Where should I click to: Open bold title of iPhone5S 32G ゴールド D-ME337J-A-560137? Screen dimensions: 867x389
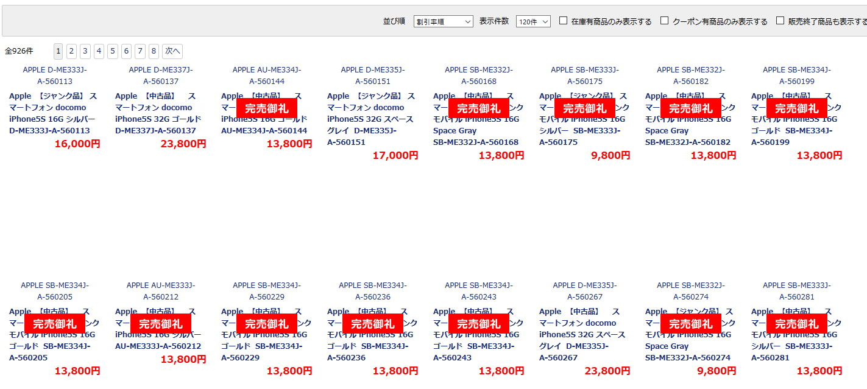[158, 113]
